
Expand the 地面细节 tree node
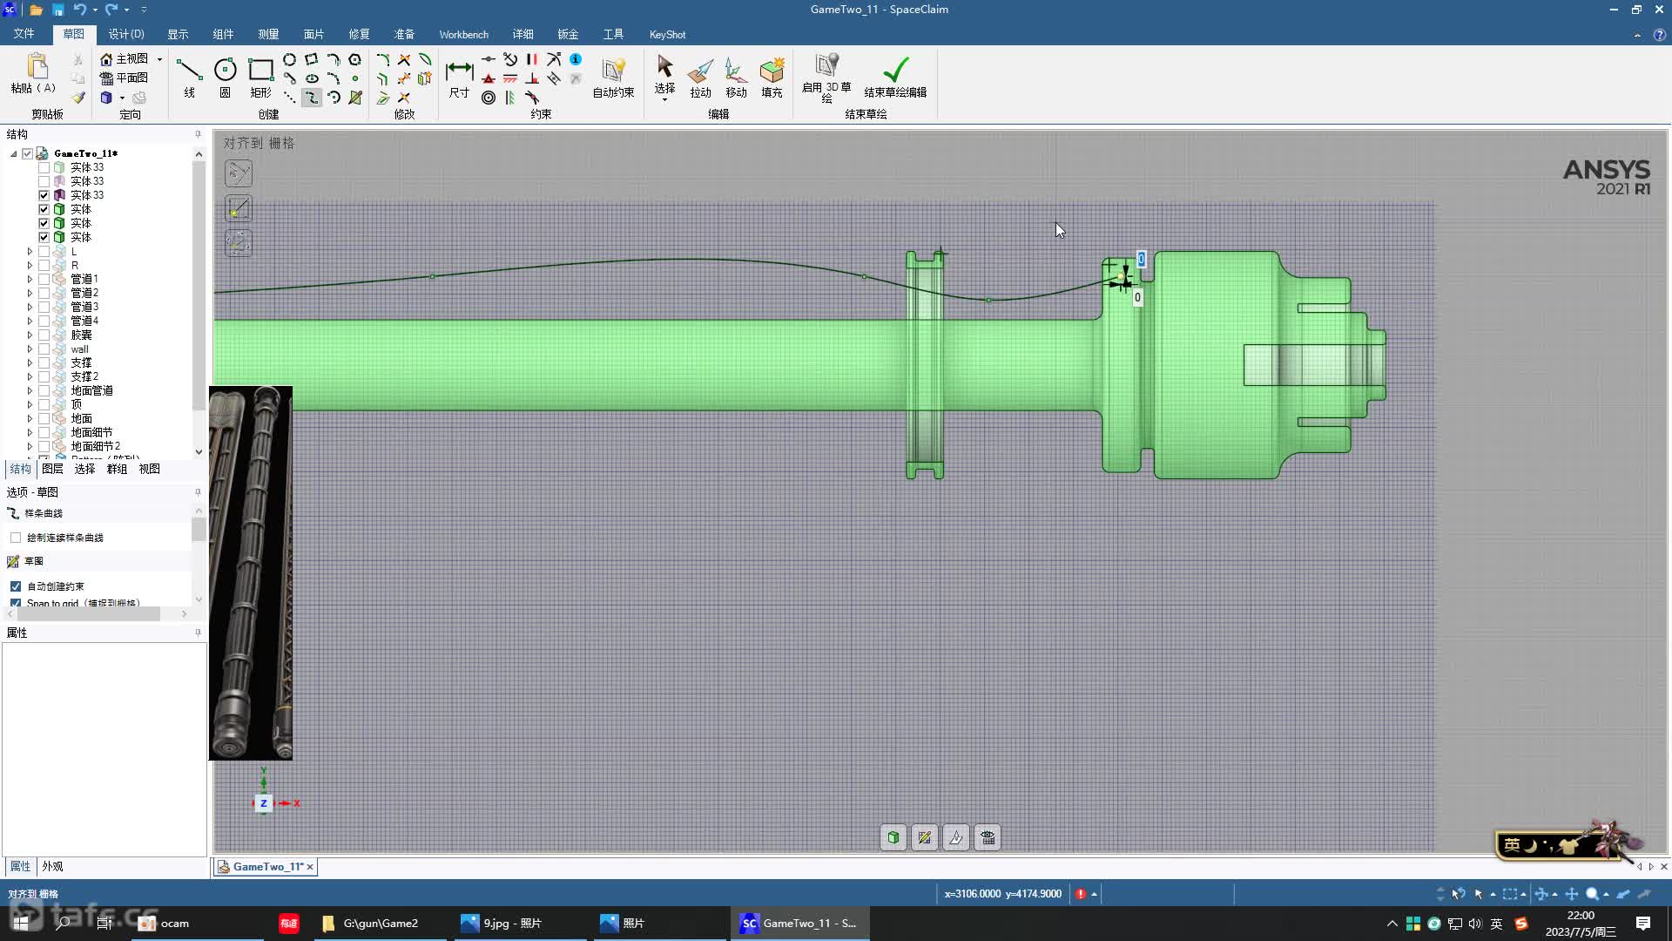click(x=30, y=432)
